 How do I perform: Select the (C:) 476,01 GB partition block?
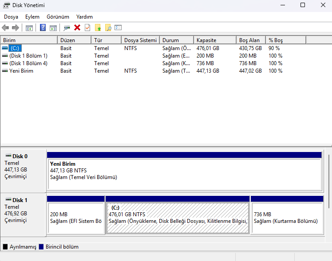(x=178, y=215)
